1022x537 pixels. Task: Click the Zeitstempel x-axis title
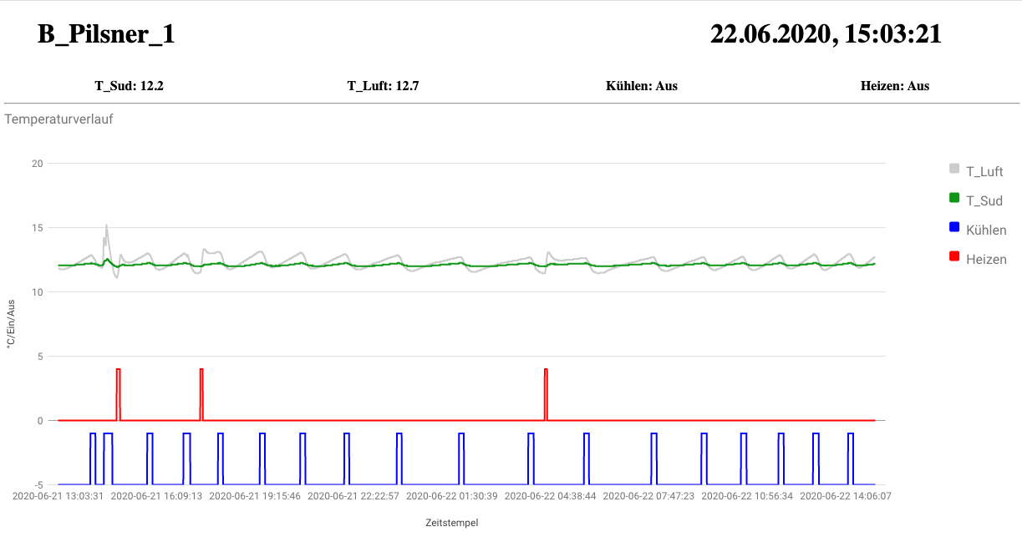tap(452, 523)
